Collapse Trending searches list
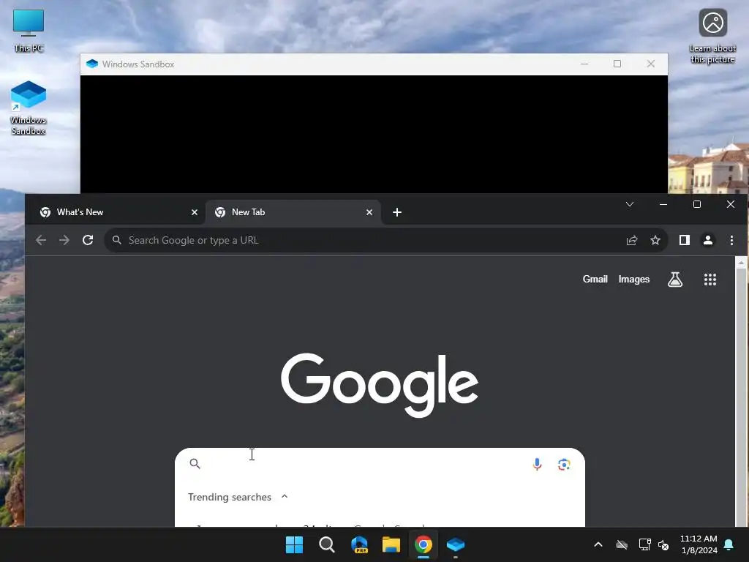 (285, 497)
